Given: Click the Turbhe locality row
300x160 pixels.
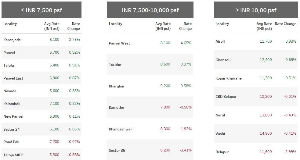Looking at the screenshot, I should [x=115, y=65].
